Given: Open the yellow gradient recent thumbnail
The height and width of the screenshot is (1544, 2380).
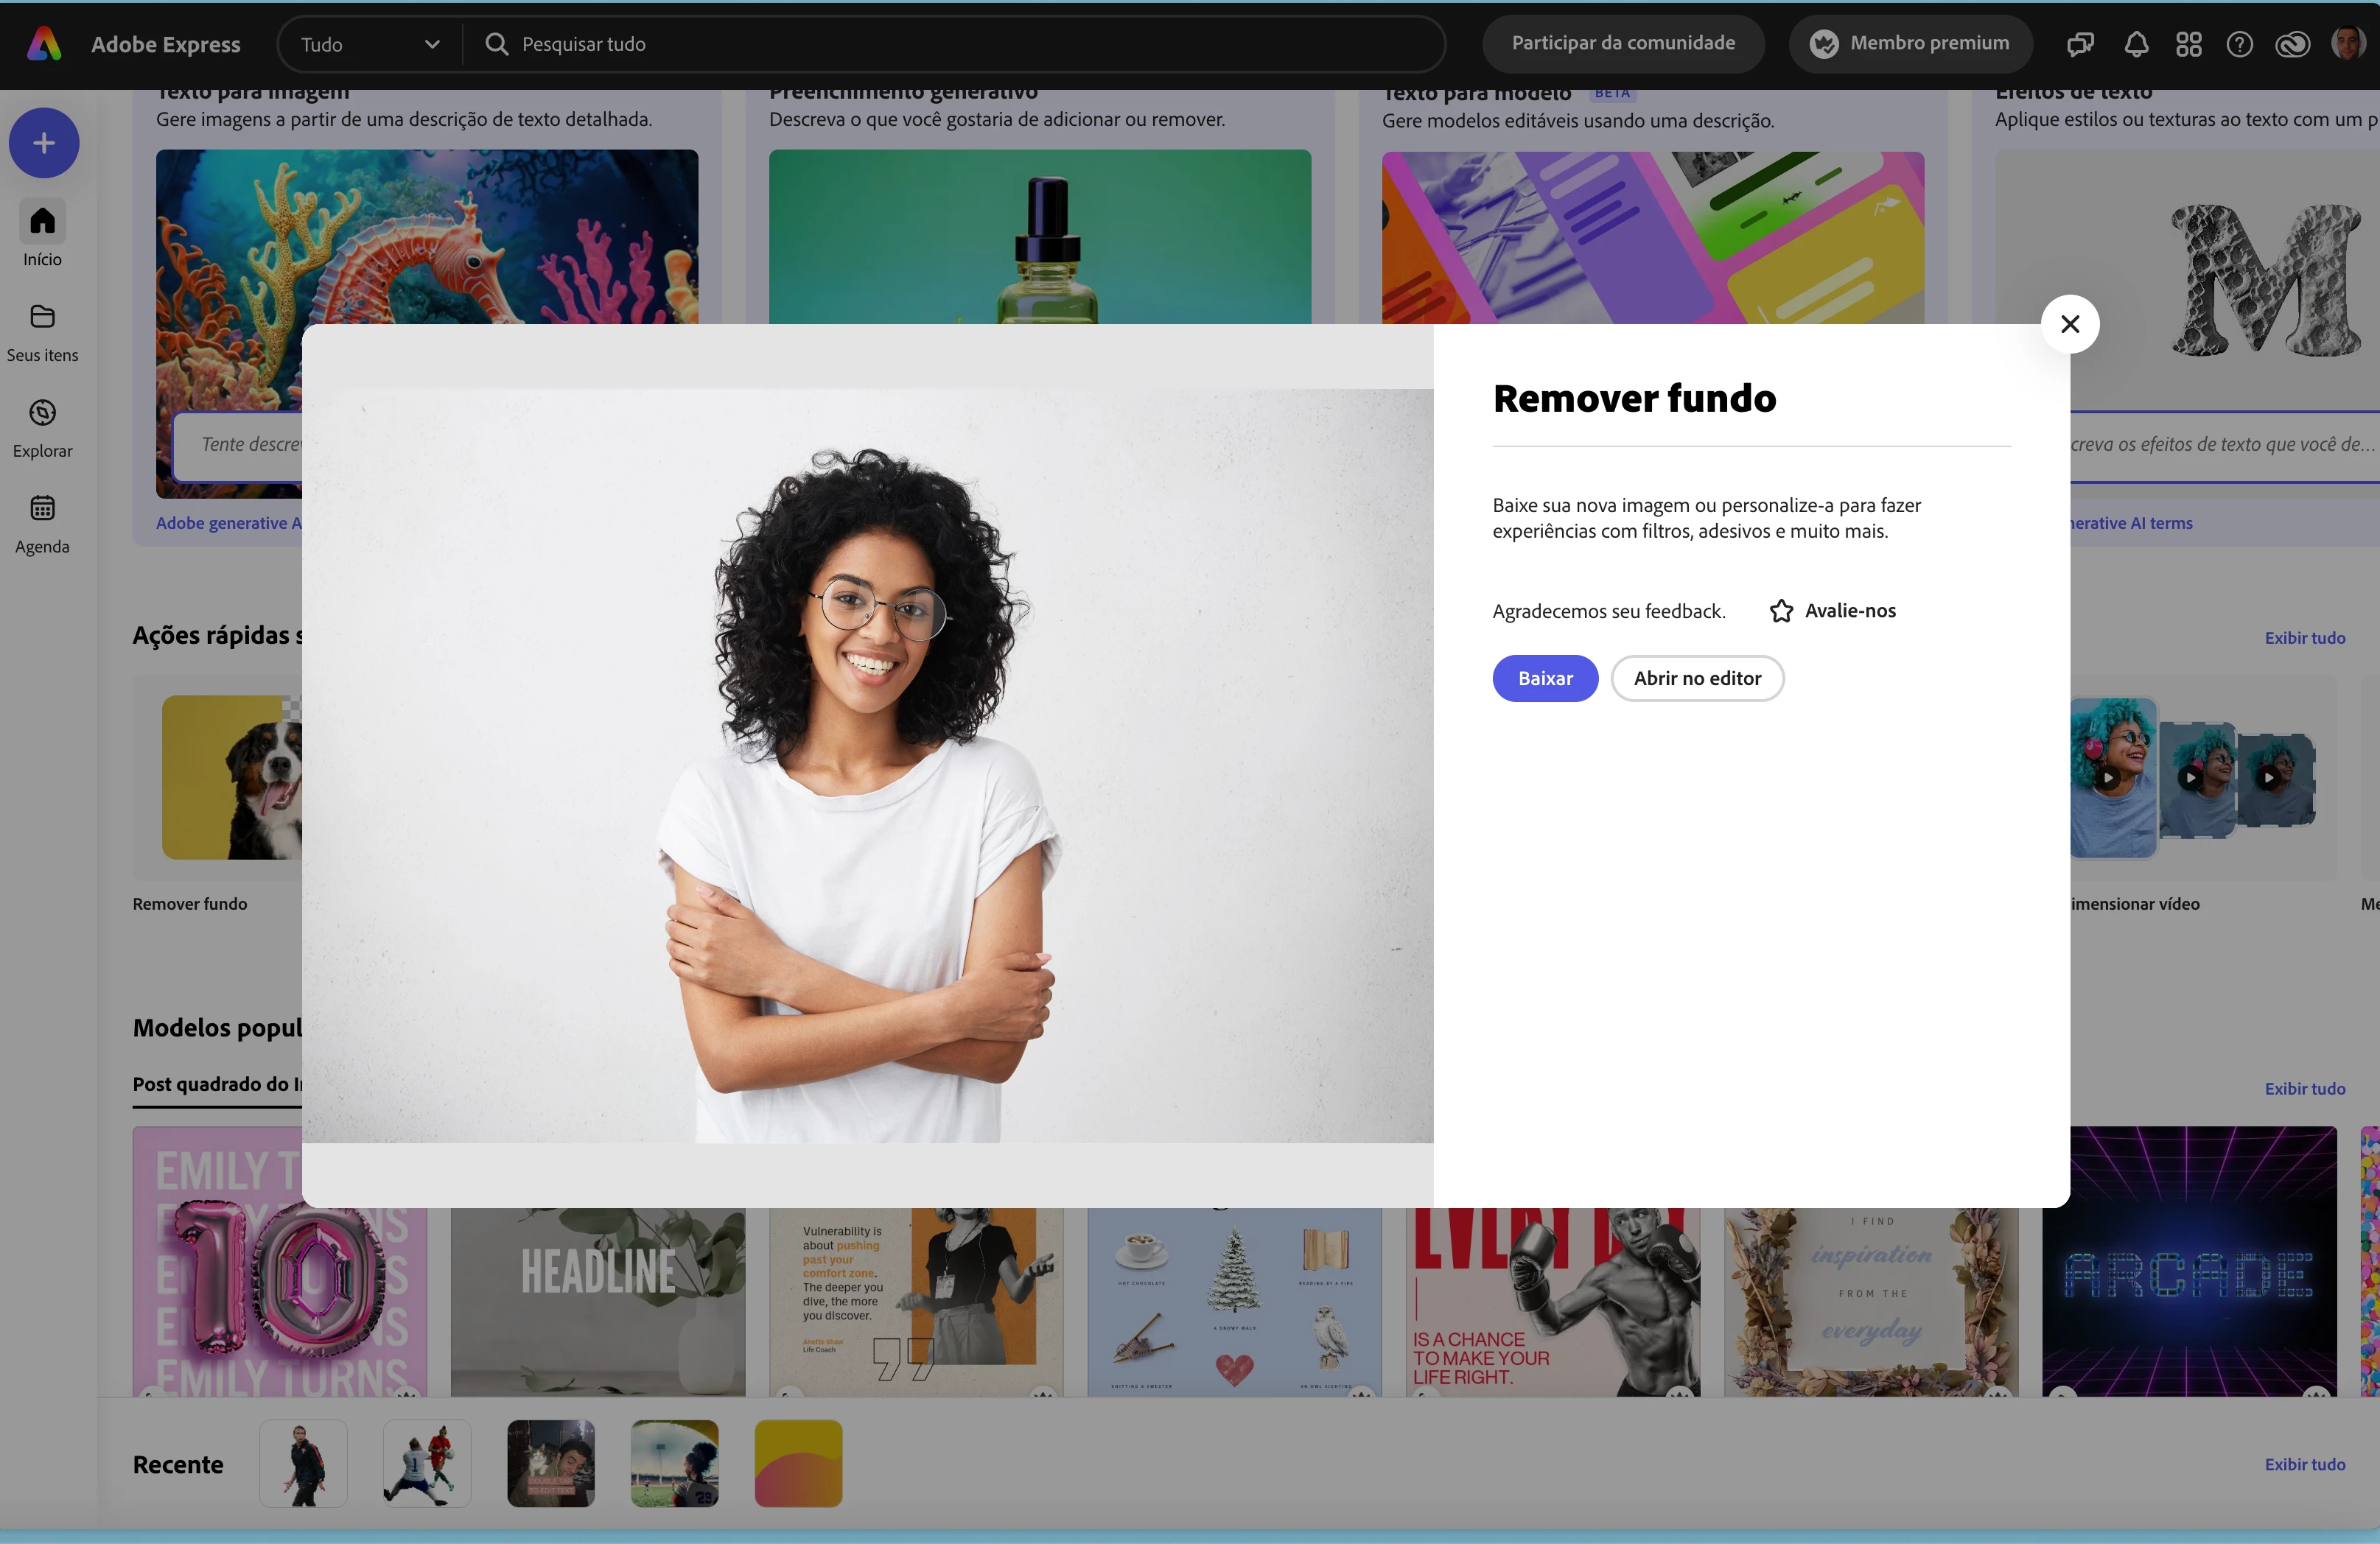Looking at the screenshot, I should click(798, 1463).
